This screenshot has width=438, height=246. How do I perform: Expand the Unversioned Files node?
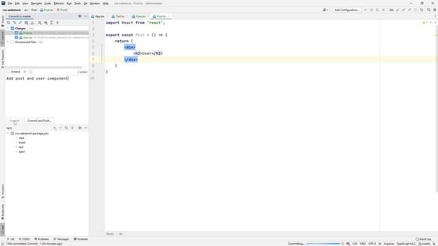click(x=8, y=42)
